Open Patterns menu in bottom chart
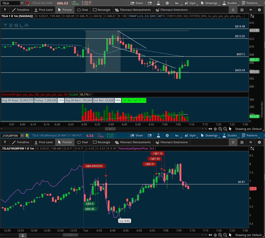This screenshot has height=238, width=265. coord(250,135)
